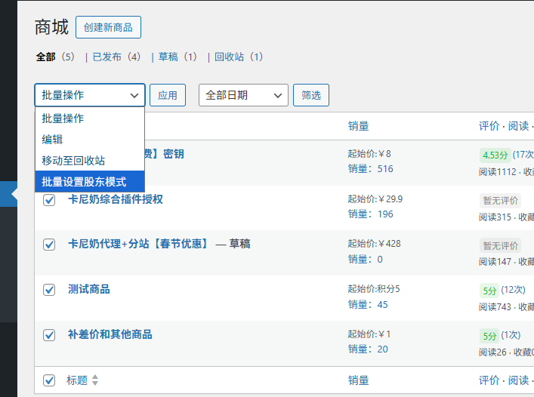
Task: Select the 移动至回收站 option
Action: coord(73,161)
